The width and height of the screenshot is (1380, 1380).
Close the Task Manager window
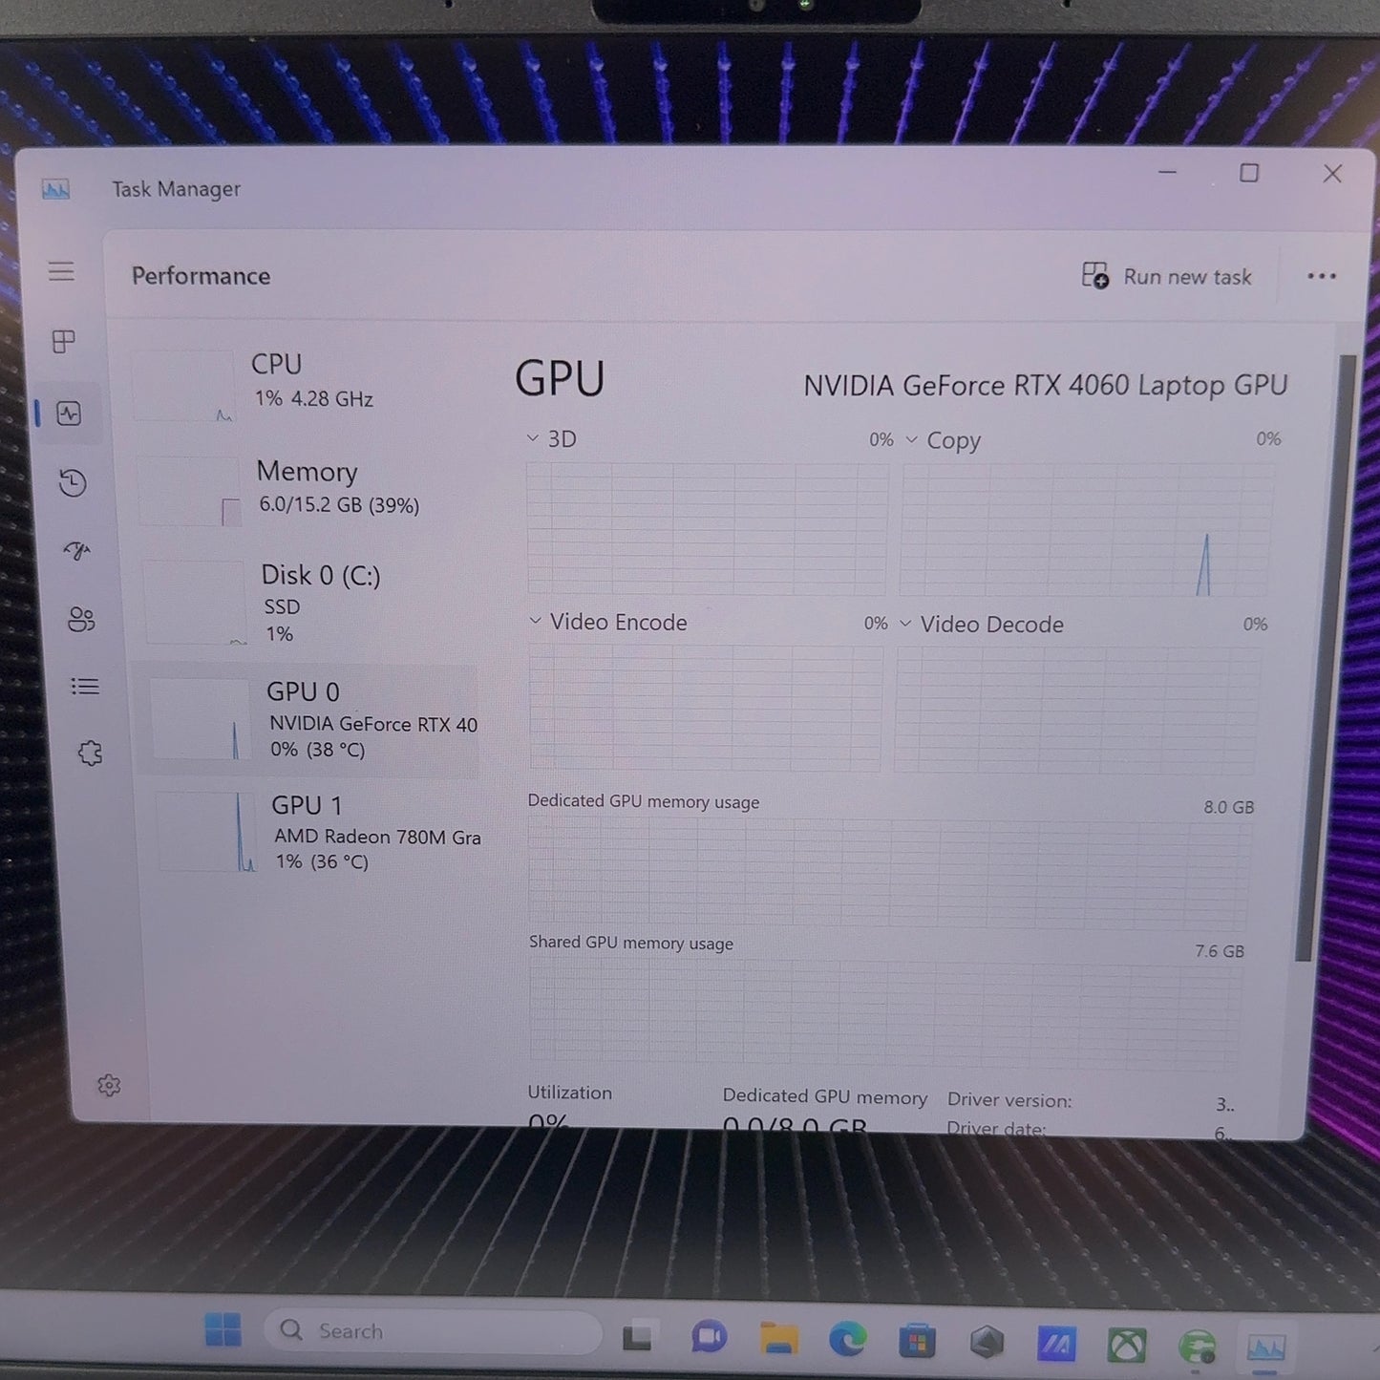(1332, 174)
